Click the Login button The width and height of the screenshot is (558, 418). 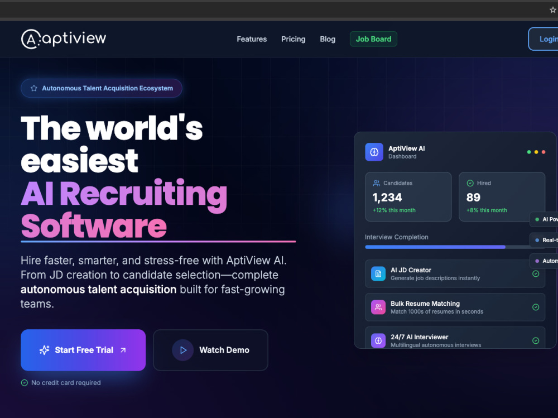[543, 39]
